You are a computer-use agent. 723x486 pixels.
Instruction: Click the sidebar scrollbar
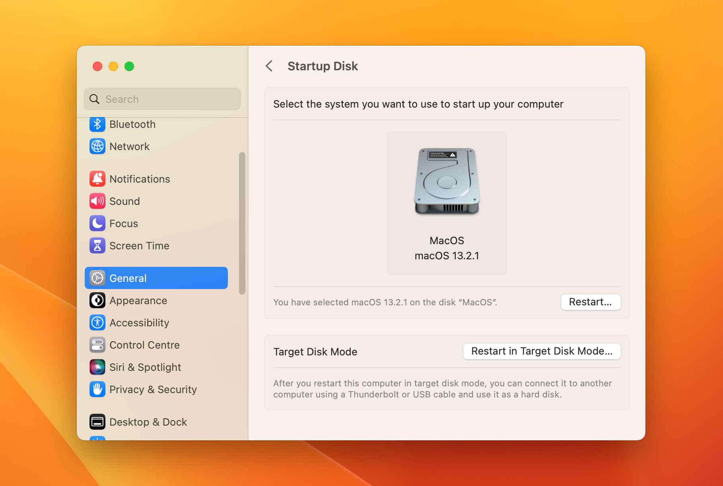(242, 223)
